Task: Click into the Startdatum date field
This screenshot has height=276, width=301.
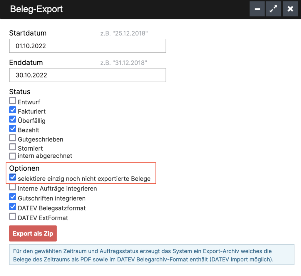Action: pyautogui.click(x=87, y=46)
